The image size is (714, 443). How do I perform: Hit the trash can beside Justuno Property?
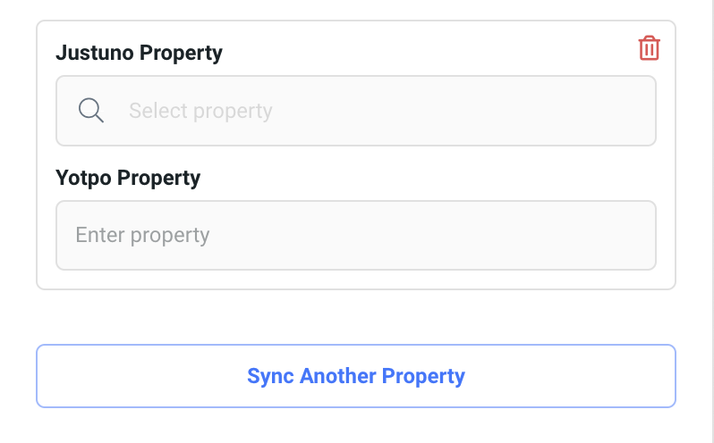pos(649,48)
